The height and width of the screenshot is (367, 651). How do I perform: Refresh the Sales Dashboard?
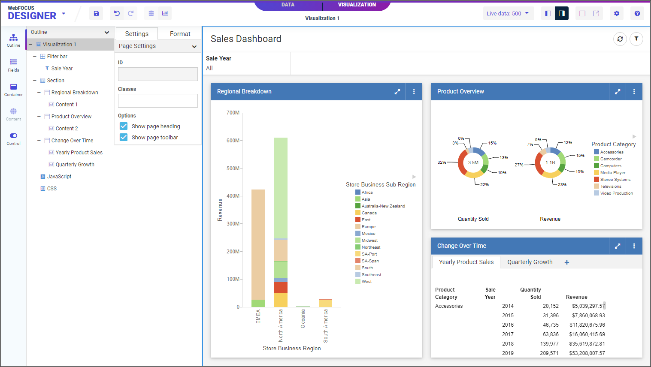click(x=620, y=39)
